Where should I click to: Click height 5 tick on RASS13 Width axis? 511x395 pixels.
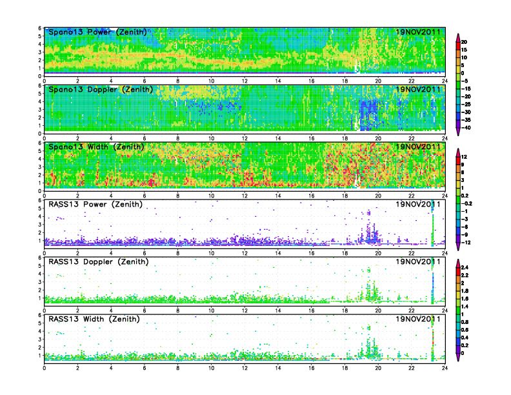pyautogui.click(x=40, y=323)
